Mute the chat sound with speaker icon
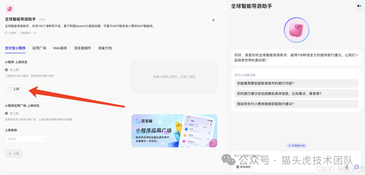The image size is (365, 175). 359,6
